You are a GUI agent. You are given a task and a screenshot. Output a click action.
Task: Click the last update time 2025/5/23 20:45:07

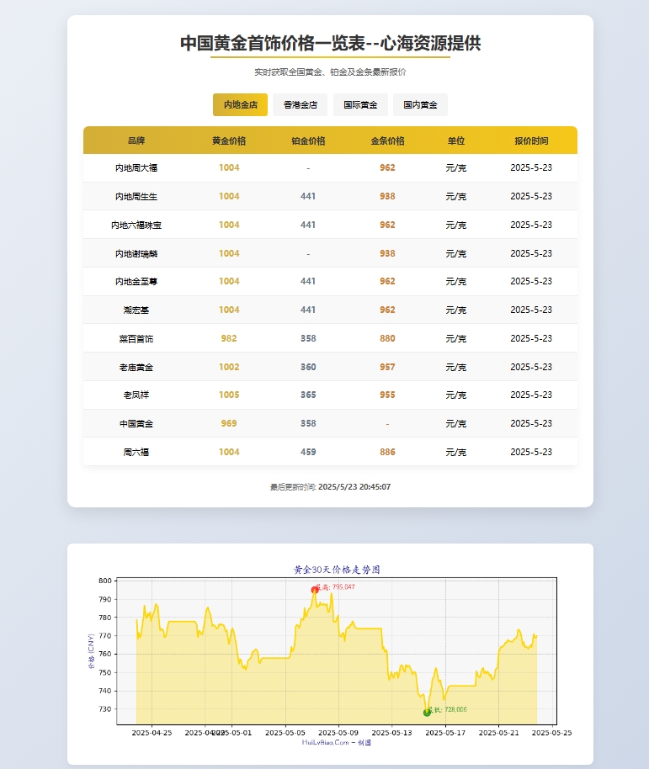tap(354, 487)
